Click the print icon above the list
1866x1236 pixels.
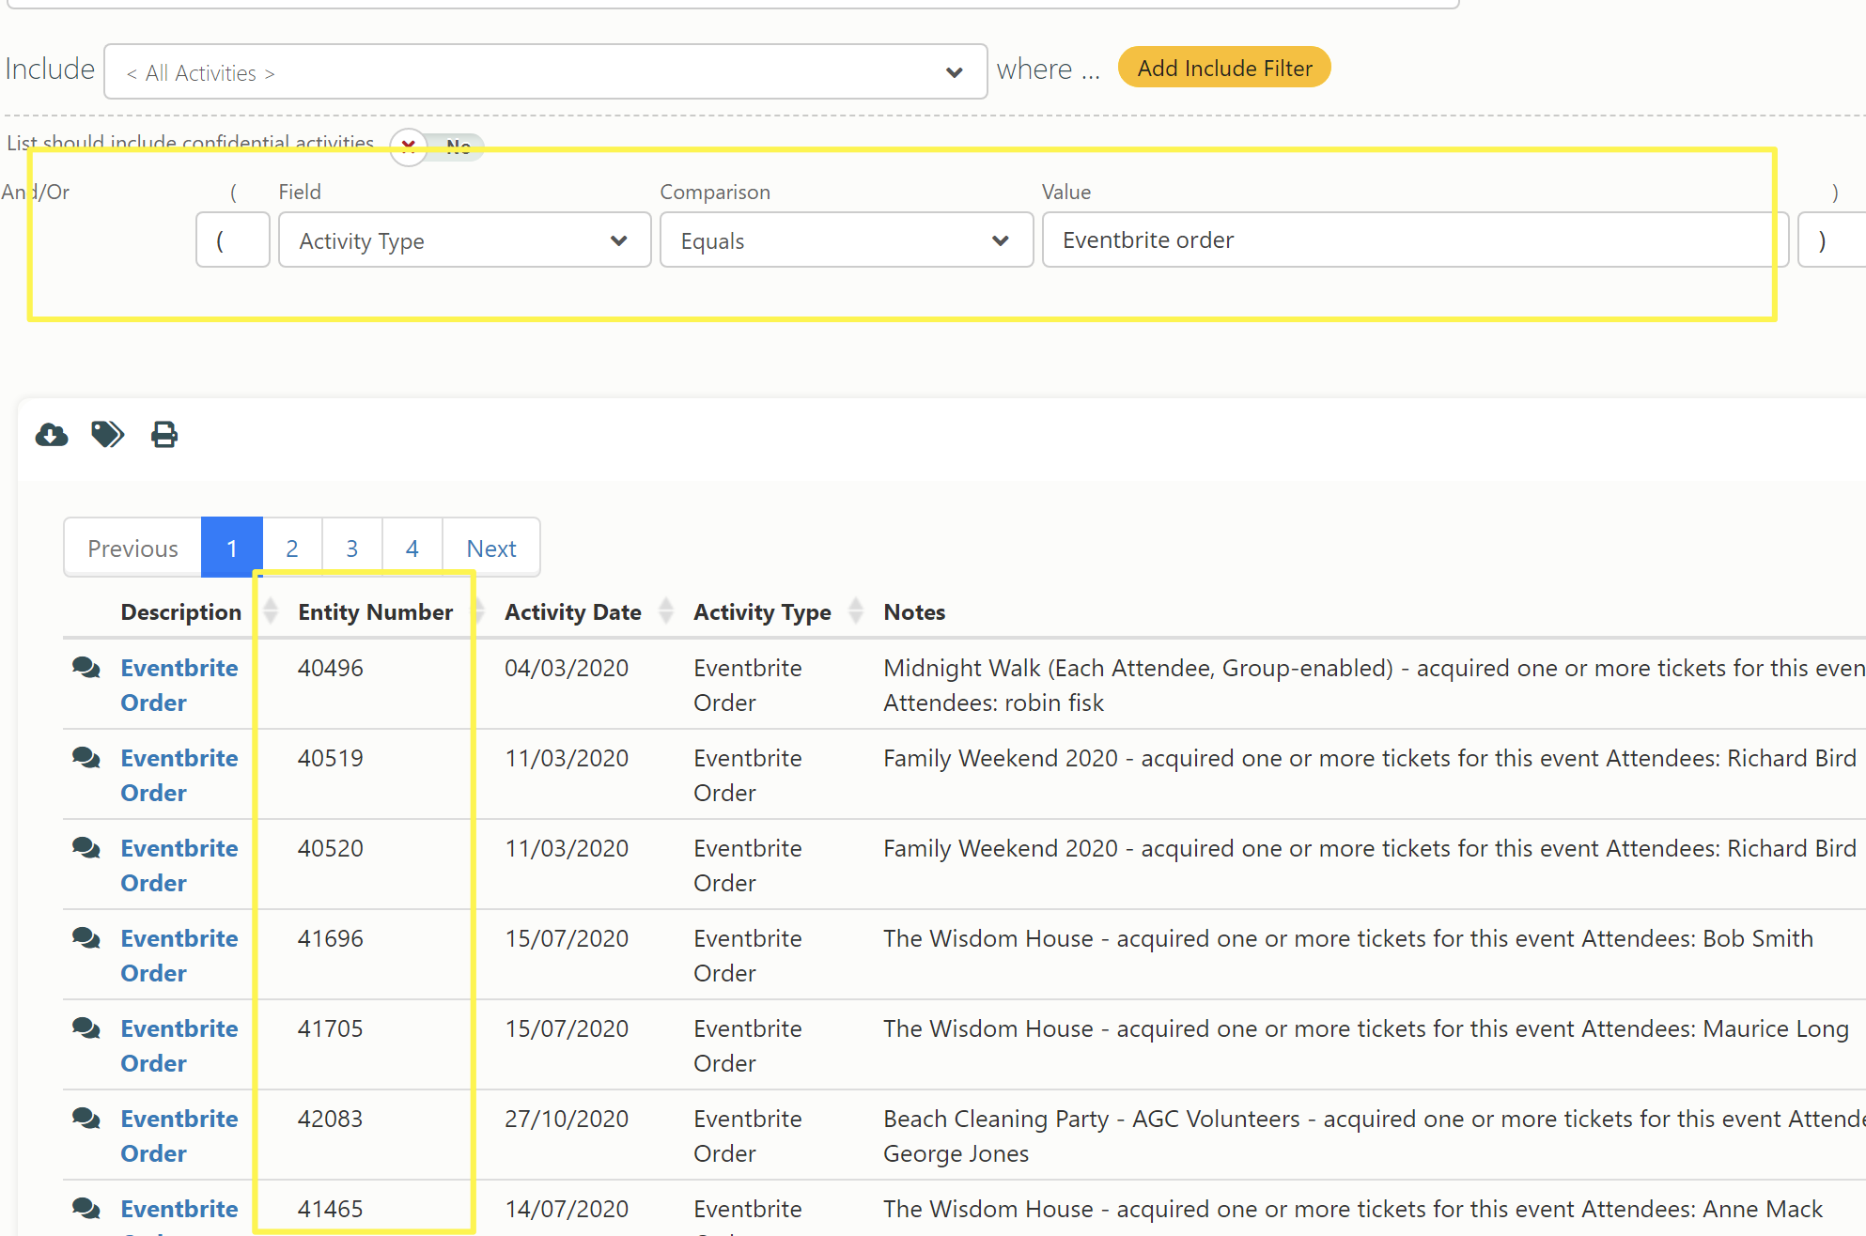point(164,435)
